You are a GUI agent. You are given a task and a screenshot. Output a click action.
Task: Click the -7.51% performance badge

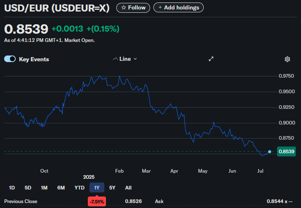(97, 202)
